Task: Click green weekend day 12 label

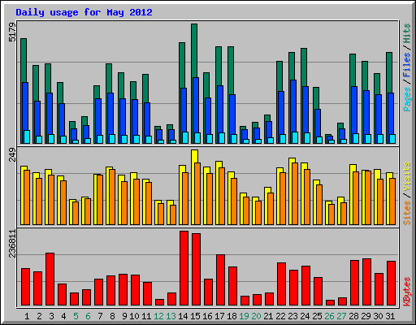Action: [158, 316]
